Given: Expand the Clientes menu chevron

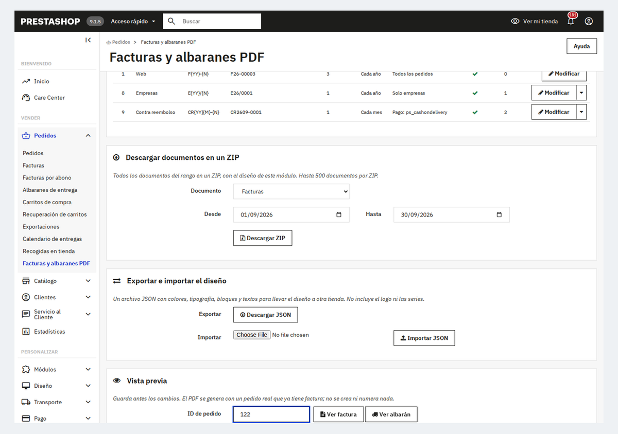Looking at the screenshot, I should point(88,297).
